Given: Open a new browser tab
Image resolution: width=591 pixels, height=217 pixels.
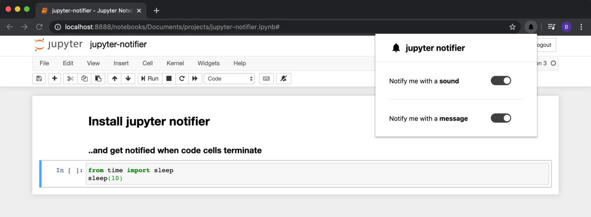Looking at the screenshot, I should tap(157, 10).
